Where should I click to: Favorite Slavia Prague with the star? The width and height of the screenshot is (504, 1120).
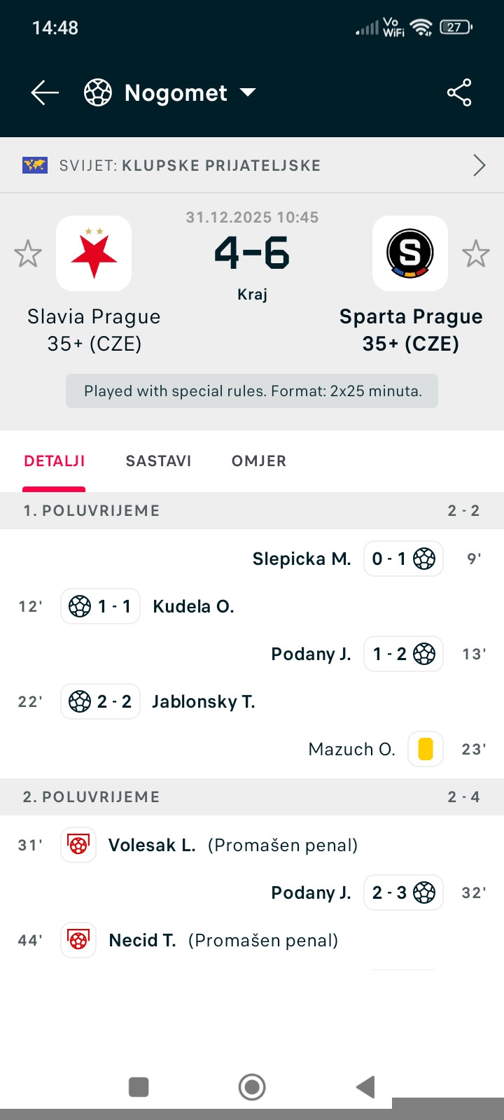pyautogui.click(x=28, y=253)
